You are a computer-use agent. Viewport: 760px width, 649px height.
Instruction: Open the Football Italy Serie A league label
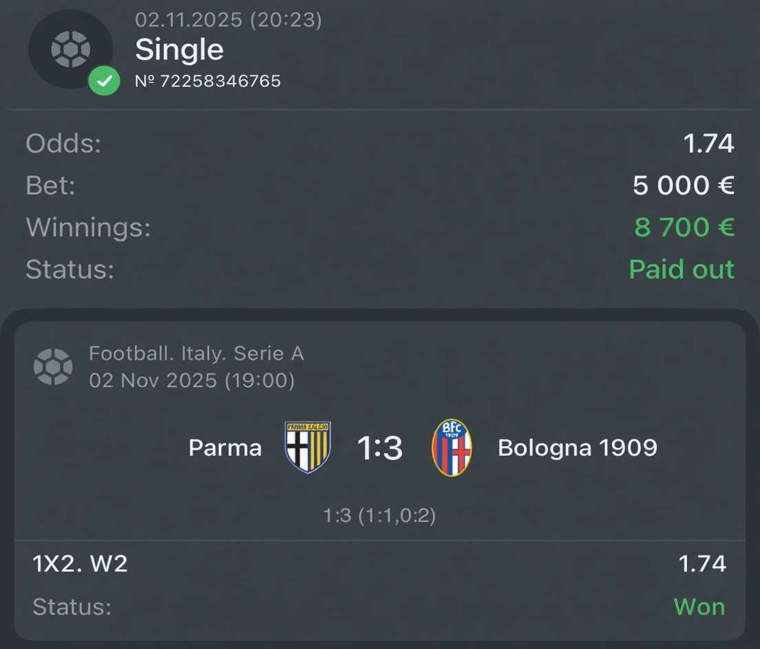pyautogui.click(x=196, y=353)
